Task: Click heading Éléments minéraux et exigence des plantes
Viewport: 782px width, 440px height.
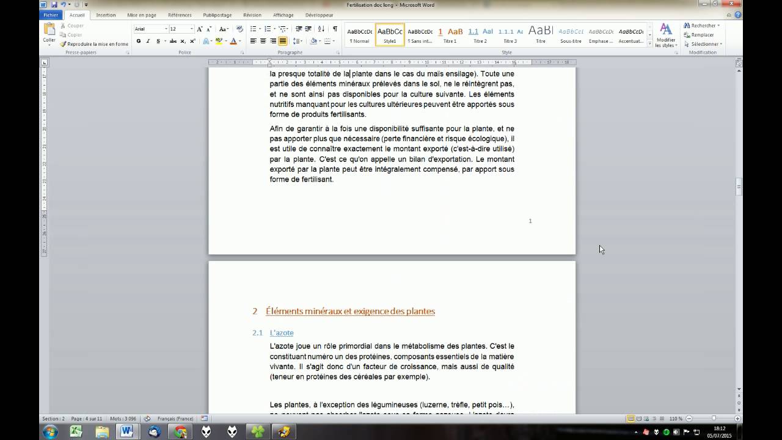Action: click(x=350, y=311)
